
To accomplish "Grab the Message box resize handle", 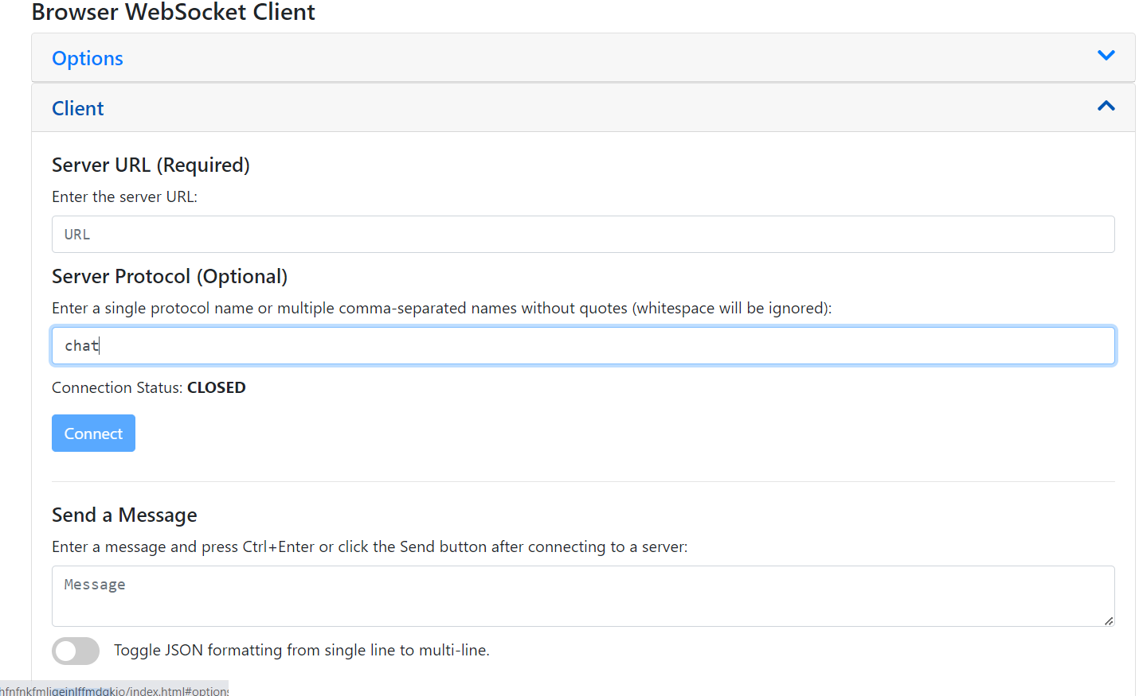I will tap(1108, 620).
